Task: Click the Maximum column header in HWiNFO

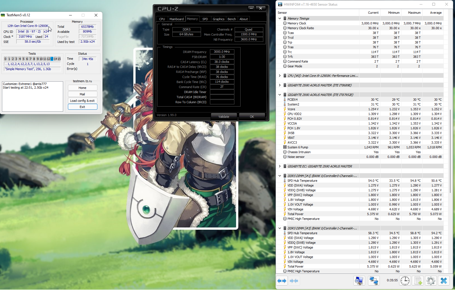Action: point(412,13)
